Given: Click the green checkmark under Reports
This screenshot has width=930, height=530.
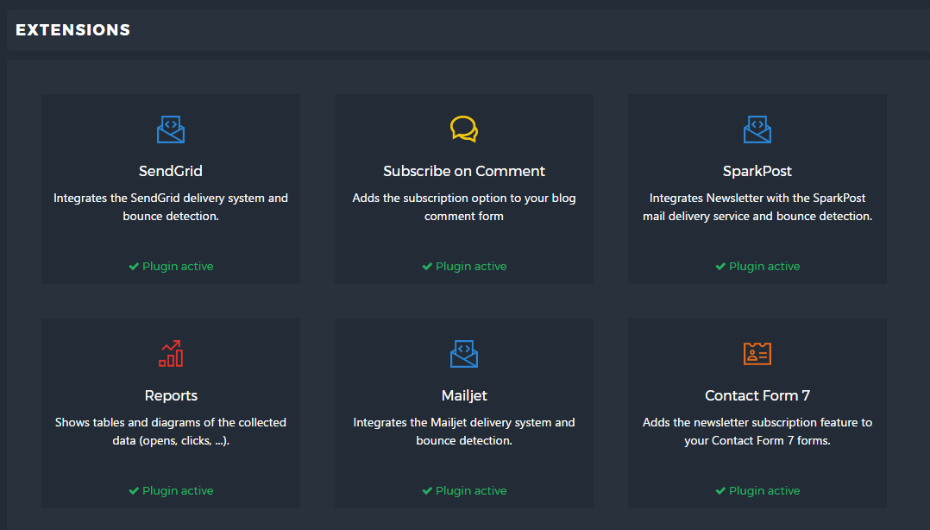Looking at the screenshot, I should pos(134,491).
